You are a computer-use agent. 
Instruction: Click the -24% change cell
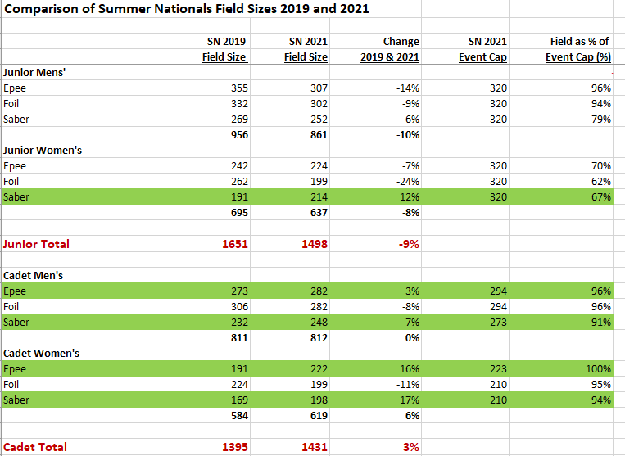tap(408, 181)
